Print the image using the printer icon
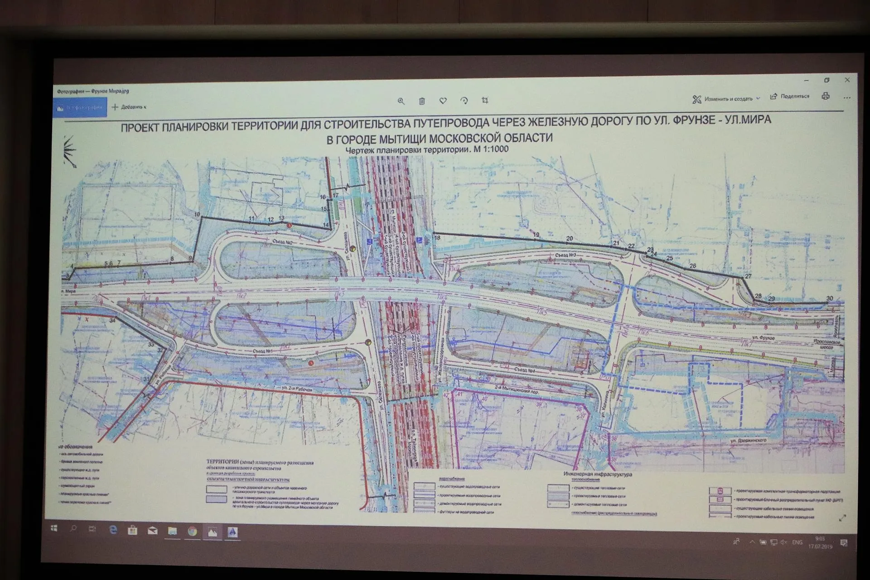 click(x=826, y=96)
